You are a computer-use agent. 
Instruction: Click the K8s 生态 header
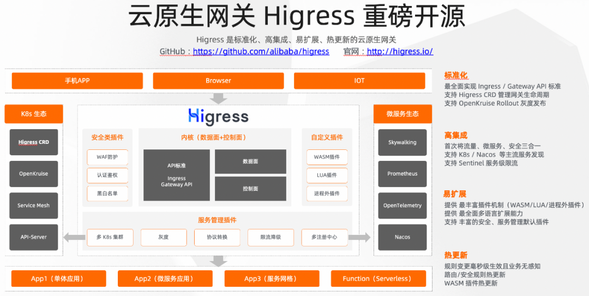point(34,114)
